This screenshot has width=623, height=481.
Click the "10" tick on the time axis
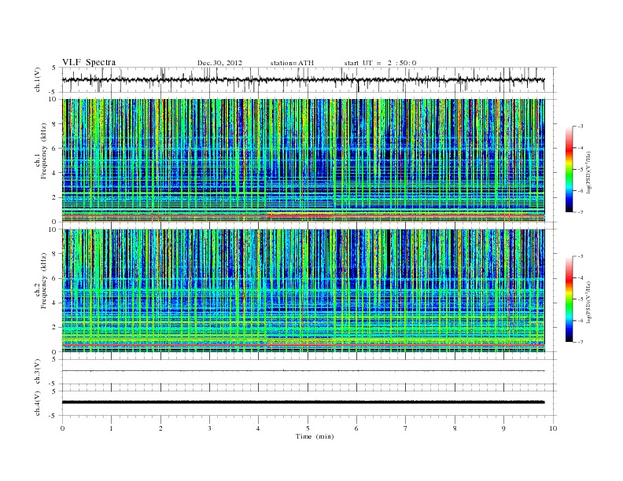click(553, 428)
